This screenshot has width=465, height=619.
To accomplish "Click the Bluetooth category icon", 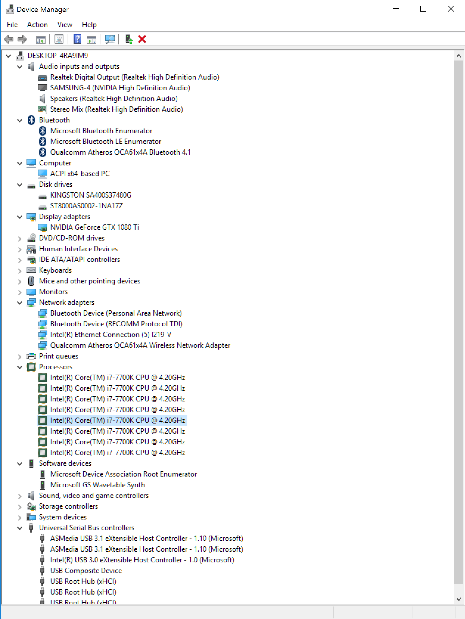I will coord(31,120).
